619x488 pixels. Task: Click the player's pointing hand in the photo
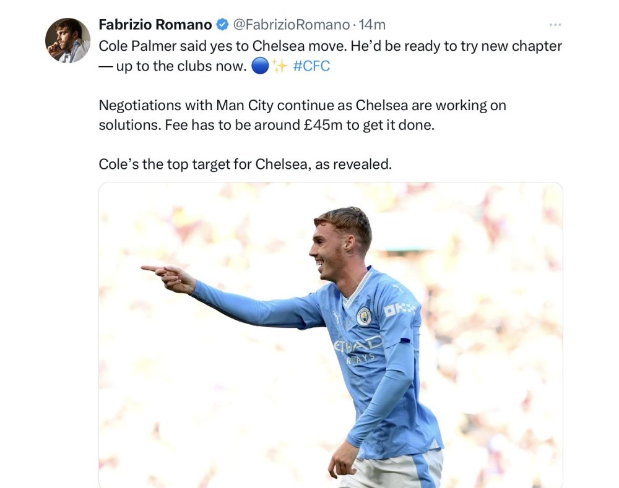(169, 278)
